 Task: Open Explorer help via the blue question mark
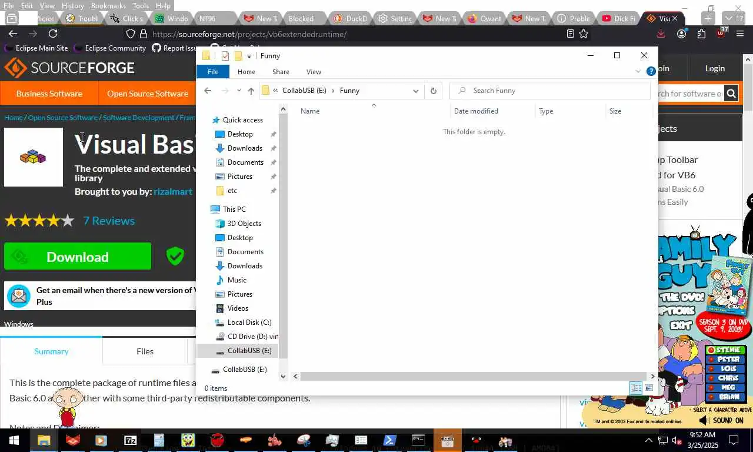[651, 71]
